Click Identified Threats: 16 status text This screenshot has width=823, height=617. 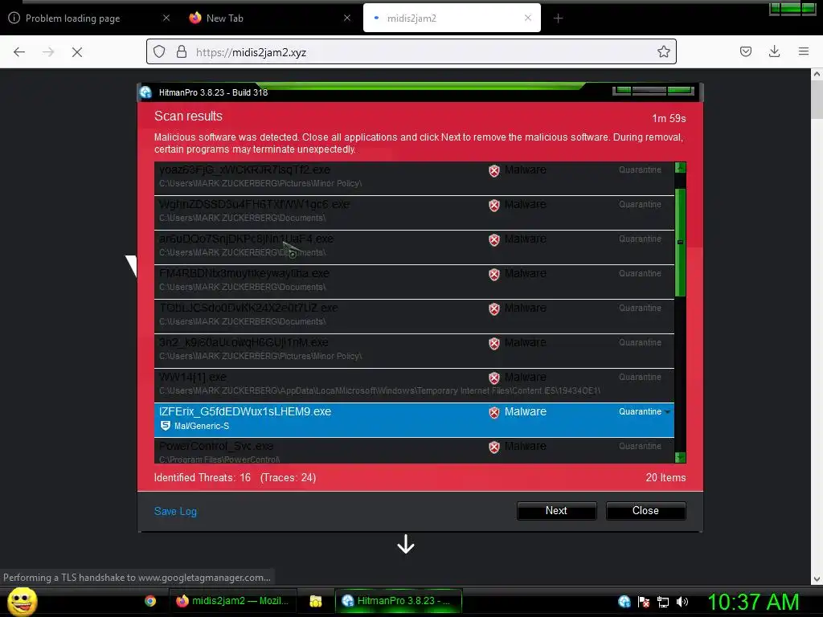(202, 478)
